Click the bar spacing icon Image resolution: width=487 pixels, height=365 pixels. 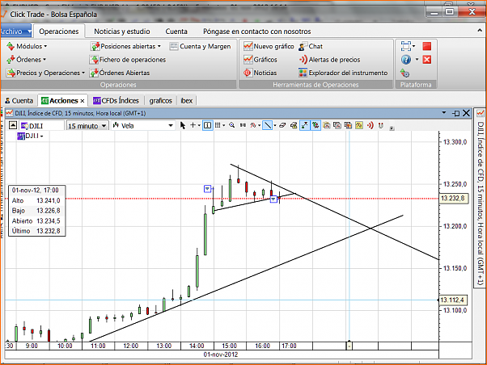(243, 125)
